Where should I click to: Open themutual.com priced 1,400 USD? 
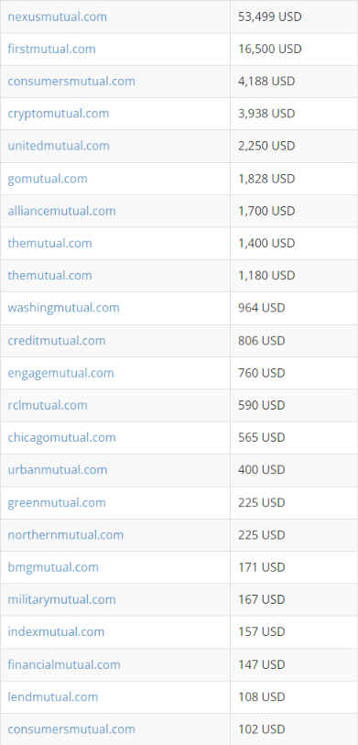(49, 243)
